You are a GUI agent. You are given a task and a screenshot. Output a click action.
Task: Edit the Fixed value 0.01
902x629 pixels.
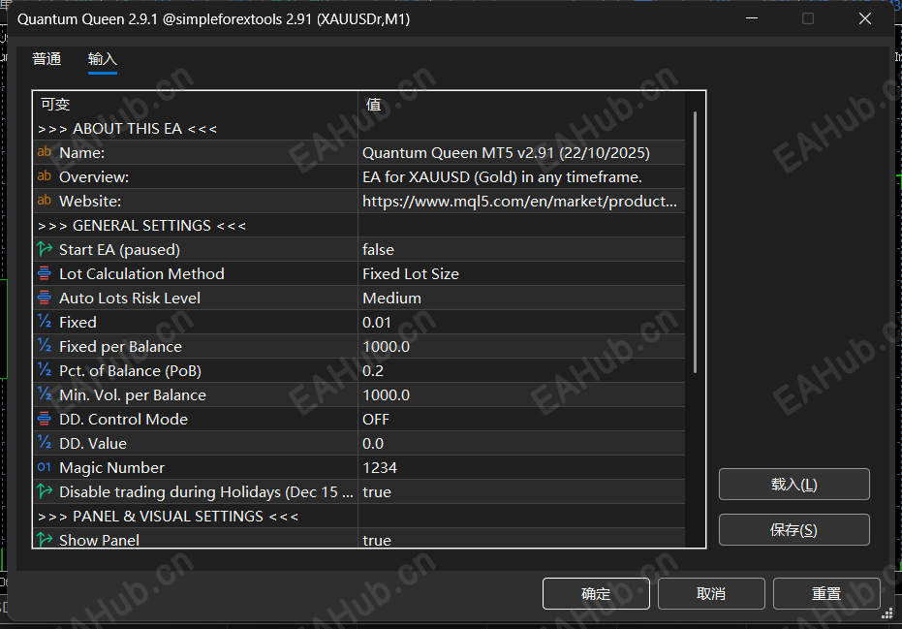(521, 323)
